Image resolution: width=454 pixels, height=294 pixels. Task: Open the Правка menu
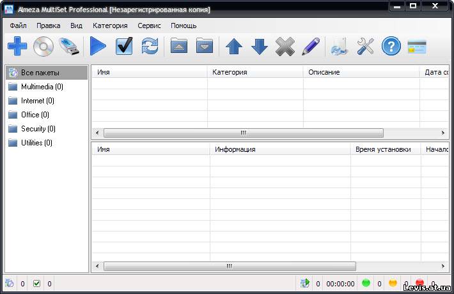[49, 26]
